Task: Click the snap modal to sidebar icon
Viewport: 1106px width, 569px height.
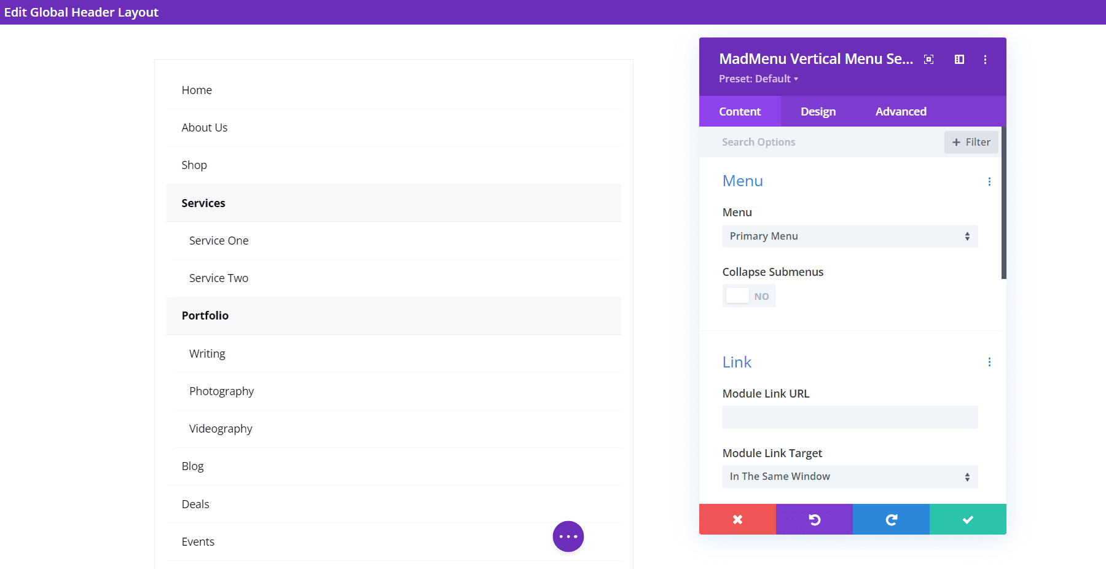Action: [x=959, y=60]
